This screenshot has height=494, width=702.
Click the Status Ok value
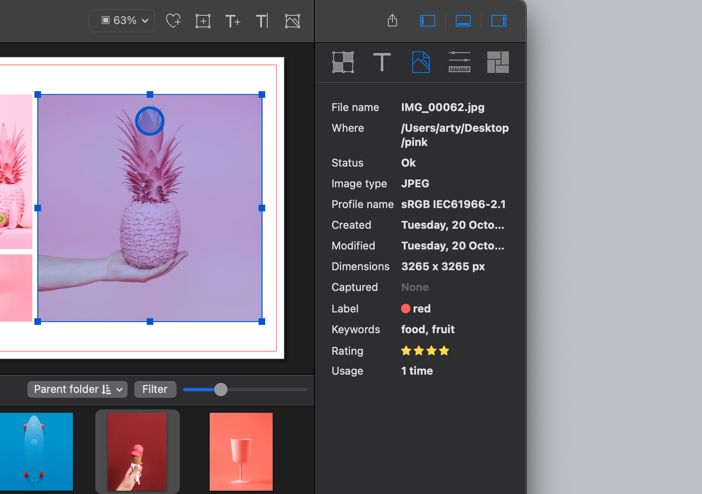pos(408,163)
